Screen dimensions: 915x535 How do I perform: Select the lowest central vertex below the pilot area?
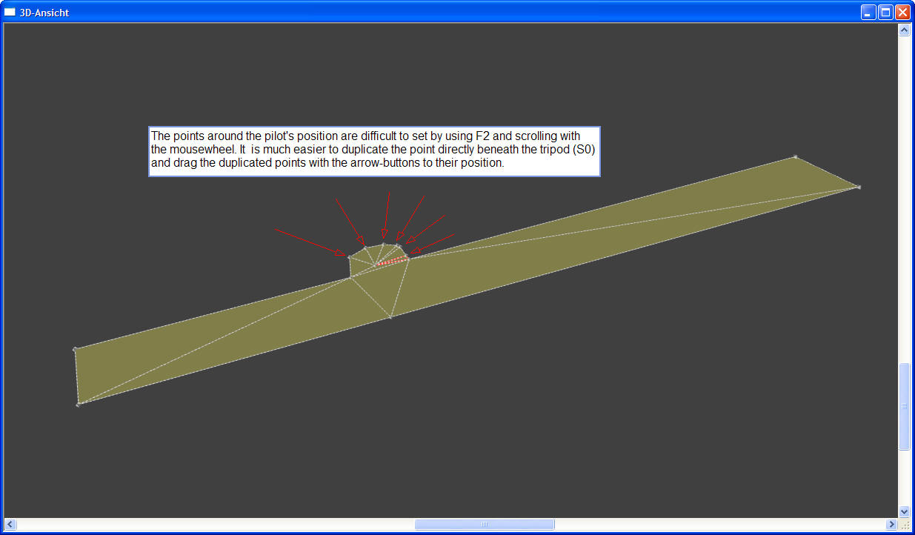(390, 317)
